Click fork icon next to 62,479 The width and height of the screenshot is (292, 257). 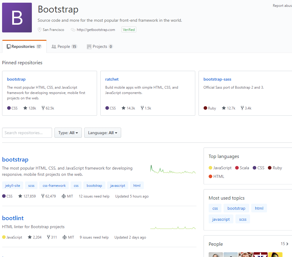43,196
